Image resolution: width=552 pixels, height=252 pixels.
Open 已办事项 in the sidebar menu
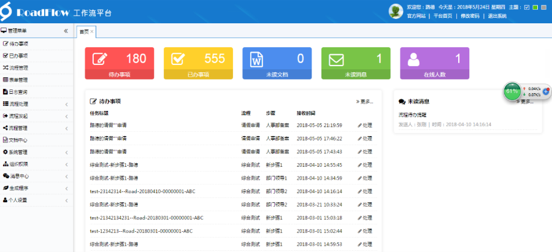click(37, 56)
